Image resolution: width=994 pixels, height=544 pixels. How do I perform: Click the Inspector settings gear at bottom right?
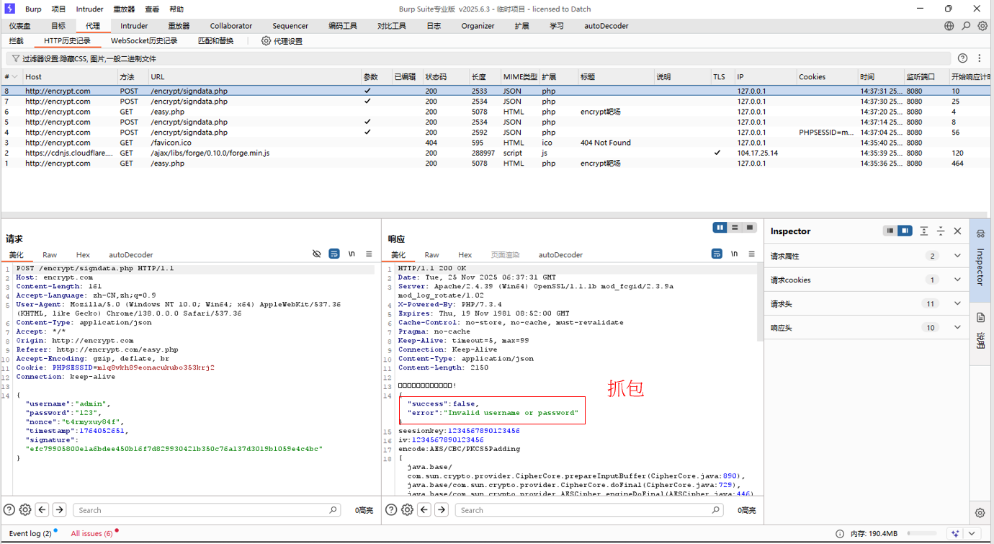tap(980, 513)
